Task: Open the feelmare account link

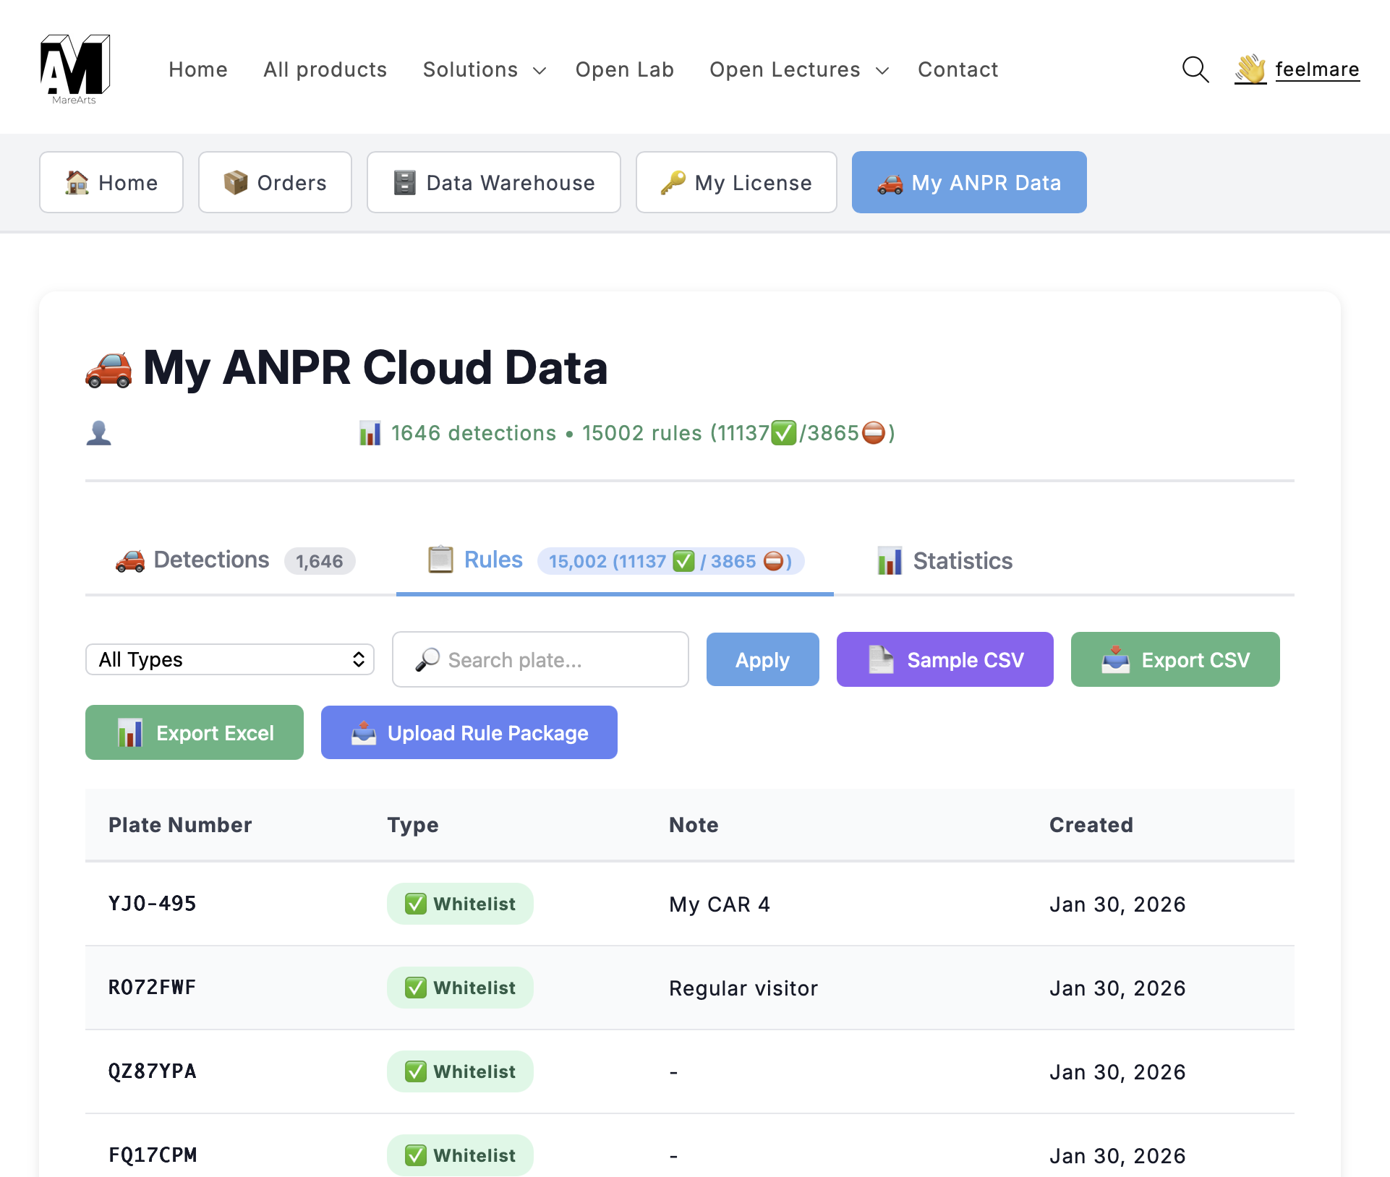Action: click(x=1317, y=69)
